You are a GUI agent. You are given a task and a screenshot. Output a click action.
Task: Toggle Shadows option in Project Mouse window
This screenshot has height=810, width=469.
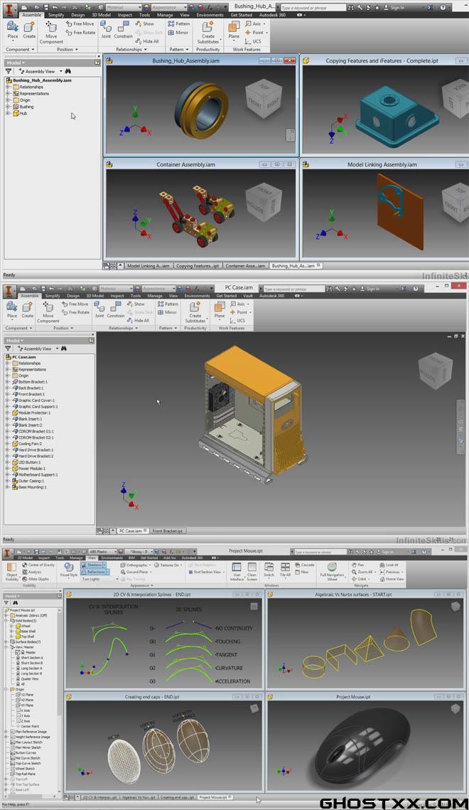click(92, 565)
